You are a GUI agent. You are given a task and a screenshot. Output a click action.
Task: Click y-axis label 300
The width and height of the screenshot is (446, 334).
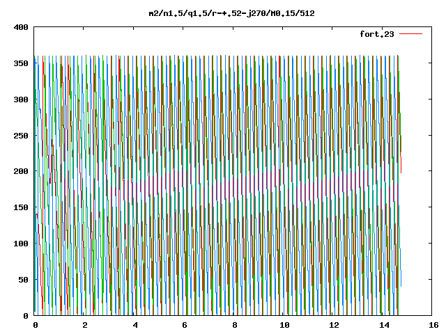pyautogui.click(x=21, y=100)
